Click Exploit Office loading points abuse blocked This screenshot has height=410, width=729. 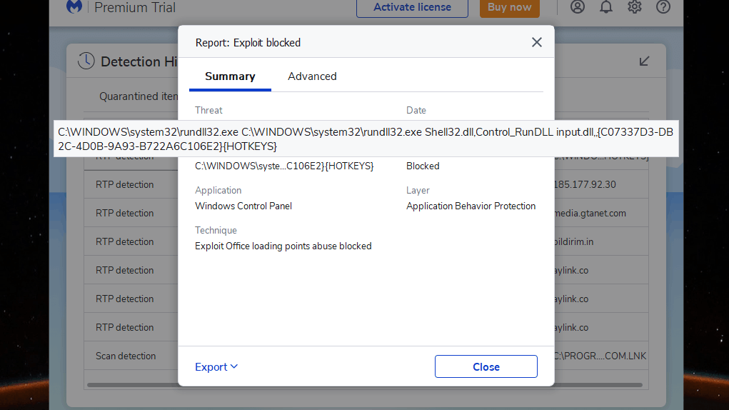283,246
